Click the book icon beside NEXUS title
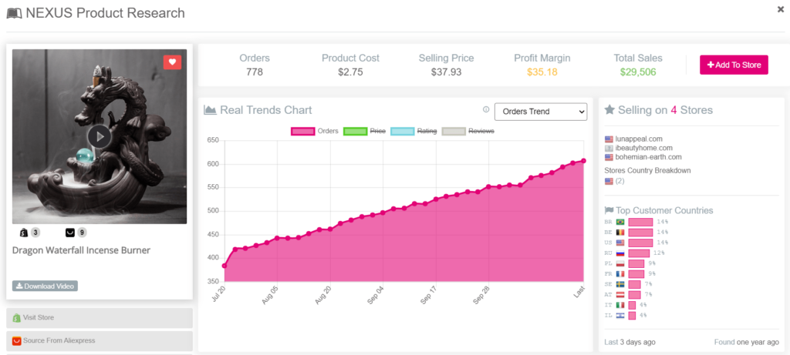790x355 pixels. coord(13,13)
